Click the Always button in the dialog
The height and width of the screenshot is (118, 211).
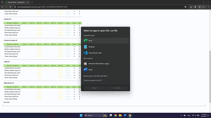pos(94,88)
